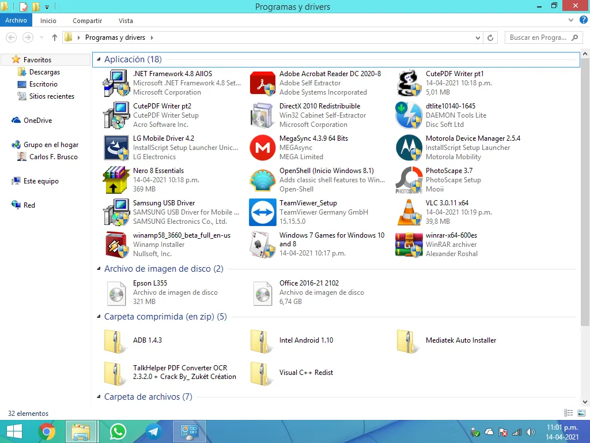This screenshot has width=590, height=443.
Task: Select the Nero 8 Essentials icon
Action: pos(116,180)
